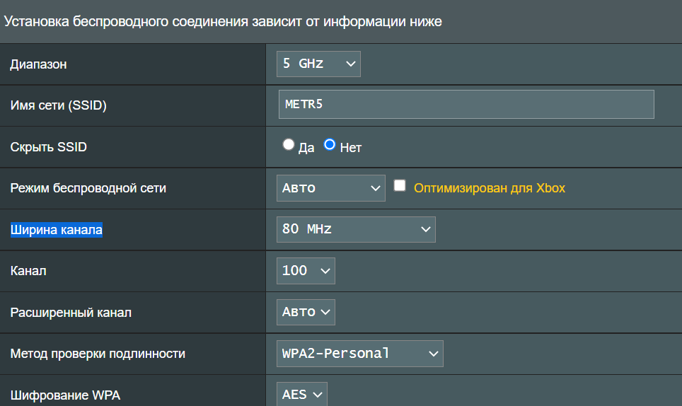The width and height of the screenshot is (682, 406).
Task: Click the Оптимизирован для Xbox label text
Action: (489, 188)
